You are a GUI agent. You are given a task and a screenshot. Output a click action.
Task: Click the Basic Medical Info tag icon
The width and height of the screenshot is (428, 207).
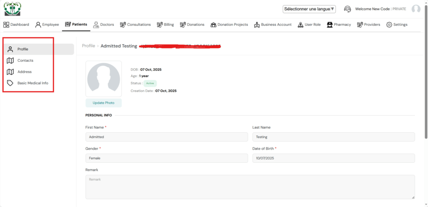(x=10, y=83)
